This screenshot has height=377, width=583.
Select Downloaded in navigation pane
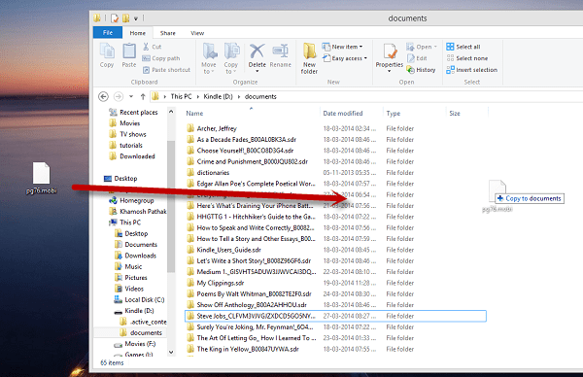pyautogui.click(x=132, y=156)
